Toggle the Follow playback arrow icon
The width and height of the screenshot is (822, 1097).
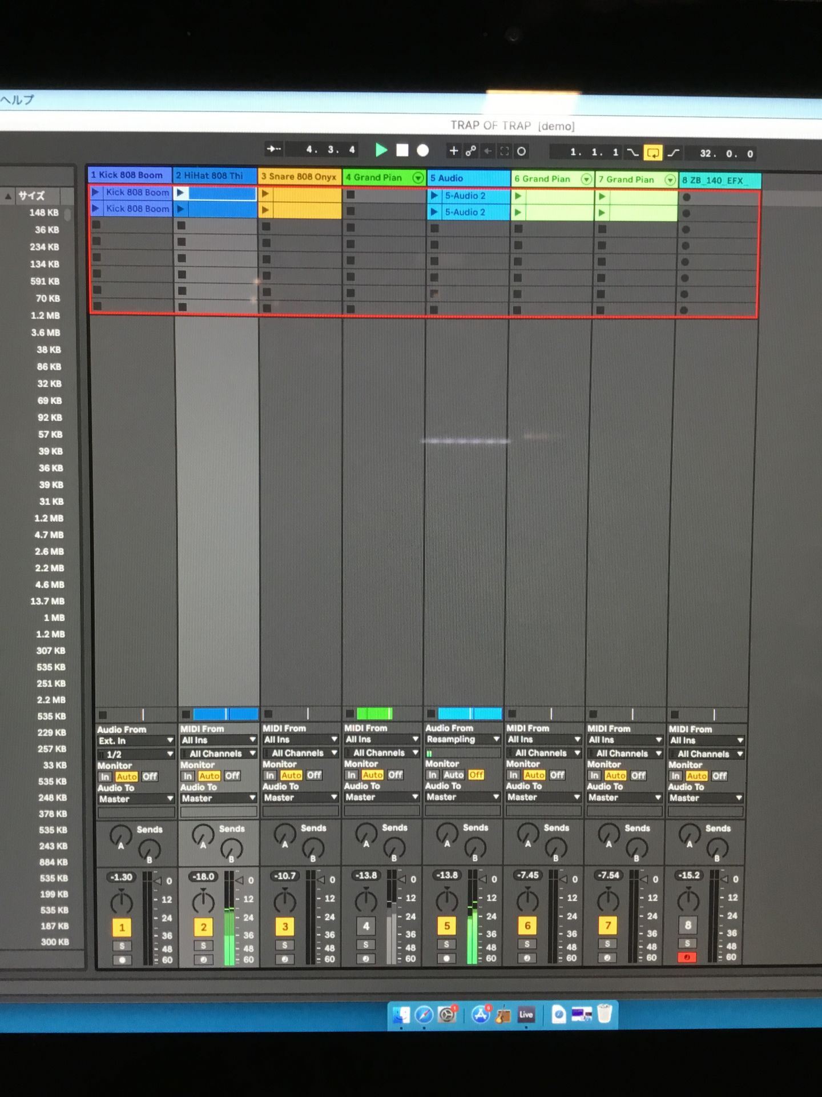pos(274,149)
